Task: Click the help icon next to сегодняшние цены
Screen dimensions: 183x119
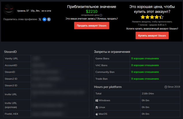Action: click(101, 15)
